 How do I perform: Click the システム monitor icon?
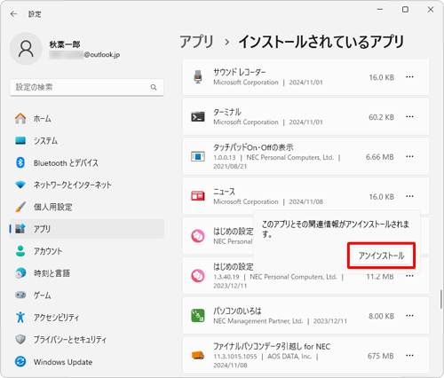point(20,140)
